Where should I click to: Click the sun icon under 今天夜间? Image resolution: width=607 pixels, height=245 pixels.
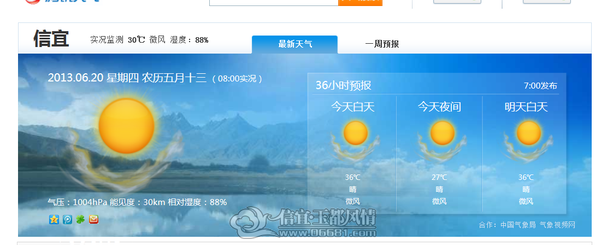(442, 132)
